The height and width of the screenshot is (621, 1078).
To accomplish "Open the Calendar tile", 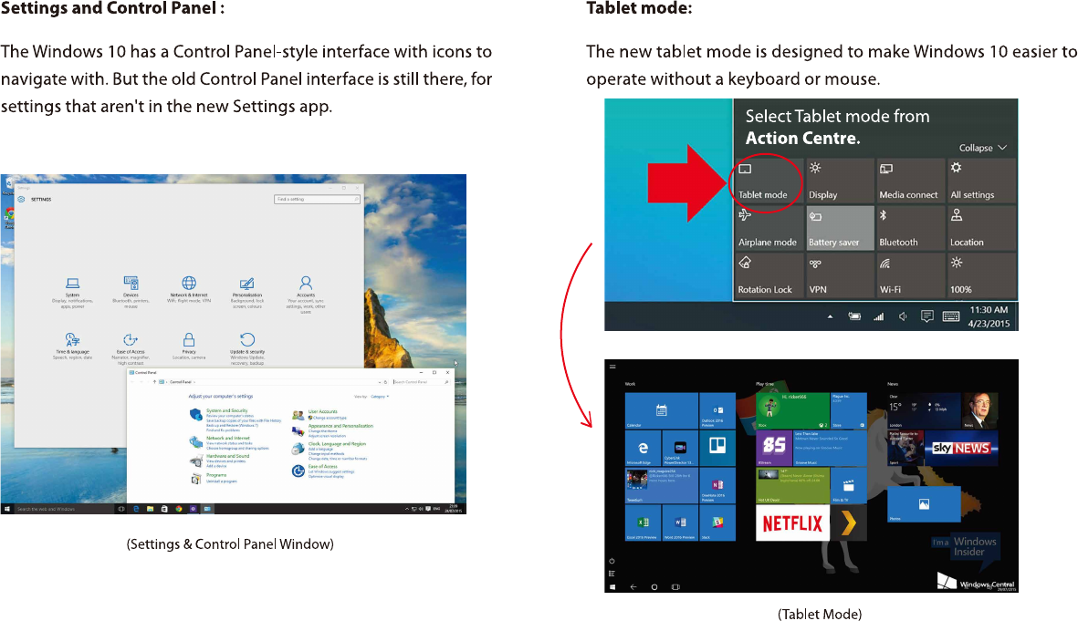I will click(662, 410).
